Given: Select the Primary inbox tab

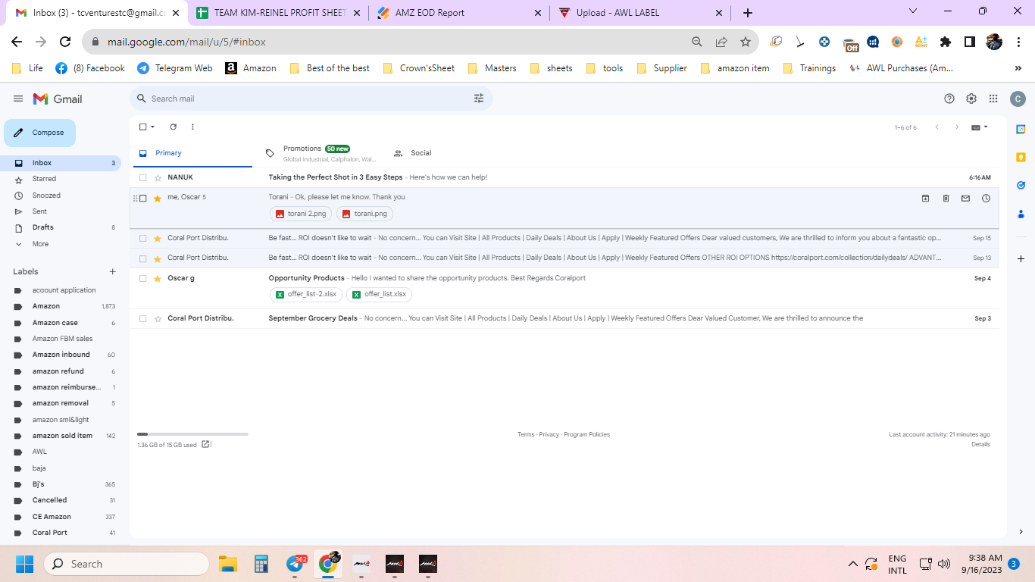Looking at the screenshot, I should pos(191,153).
